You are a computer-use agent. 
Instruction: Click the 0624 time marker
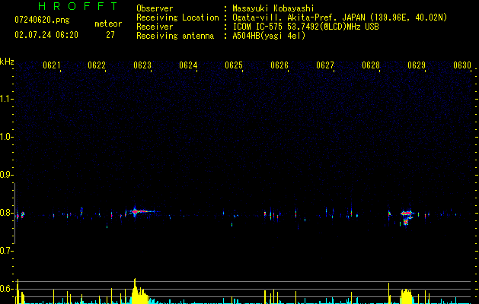pyautogui.click(x=188, y=65)
